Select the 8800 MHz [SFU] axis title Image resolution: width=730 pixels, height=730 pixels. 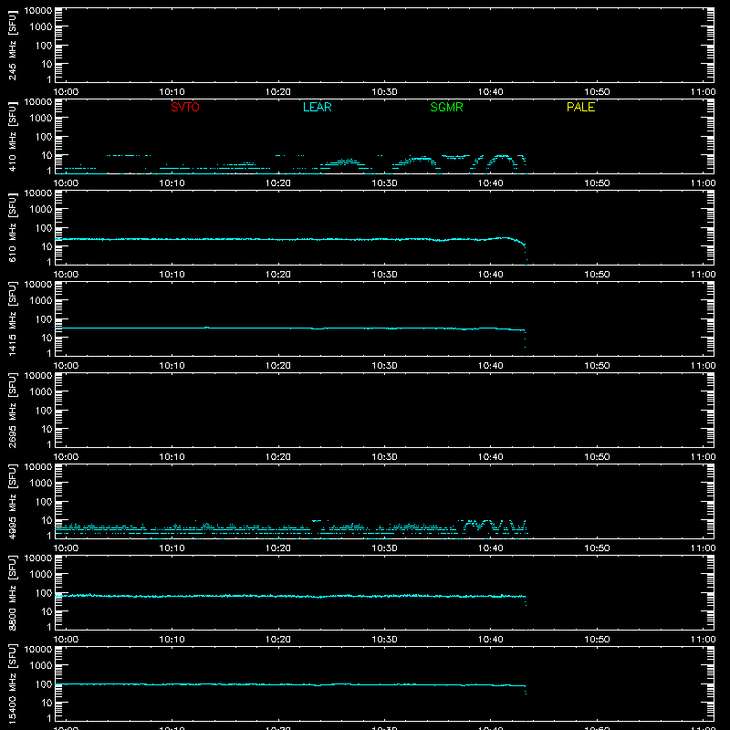tap(12, 592)
